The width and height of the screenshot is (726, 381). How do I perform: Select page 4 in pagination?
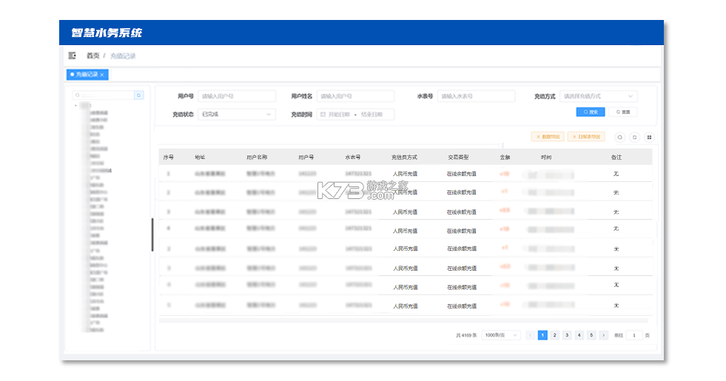(x=579, y=335)
